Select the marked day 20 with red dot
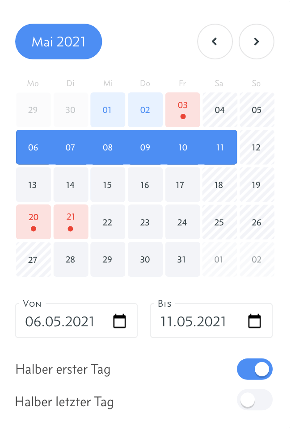291x429 pixels. tap(34, 222)
